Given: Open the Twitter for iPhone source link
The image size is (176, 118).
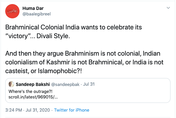Looking at the screenshot, I should [72, 110].
